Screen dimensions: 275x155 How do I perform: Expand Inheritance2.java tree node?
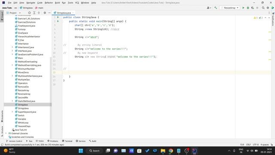[12, 47]
